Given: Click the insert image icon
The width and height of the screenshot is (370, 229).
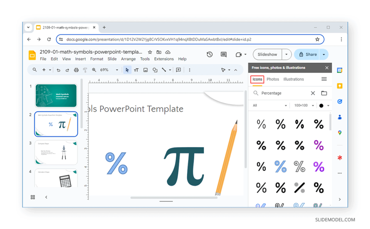Looking at the screenshot, I should point(145,70).
